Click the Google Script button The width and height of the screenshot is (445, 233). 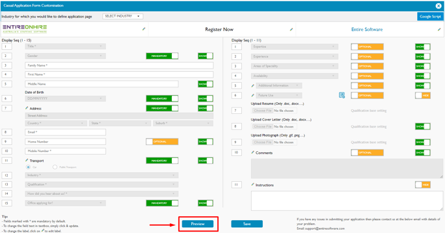[x=430, y=16]
